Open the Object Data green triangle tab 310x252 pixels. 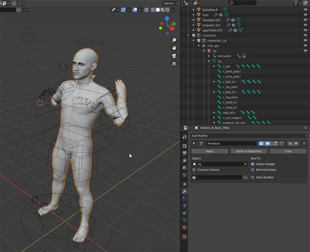tap(184, 220)
